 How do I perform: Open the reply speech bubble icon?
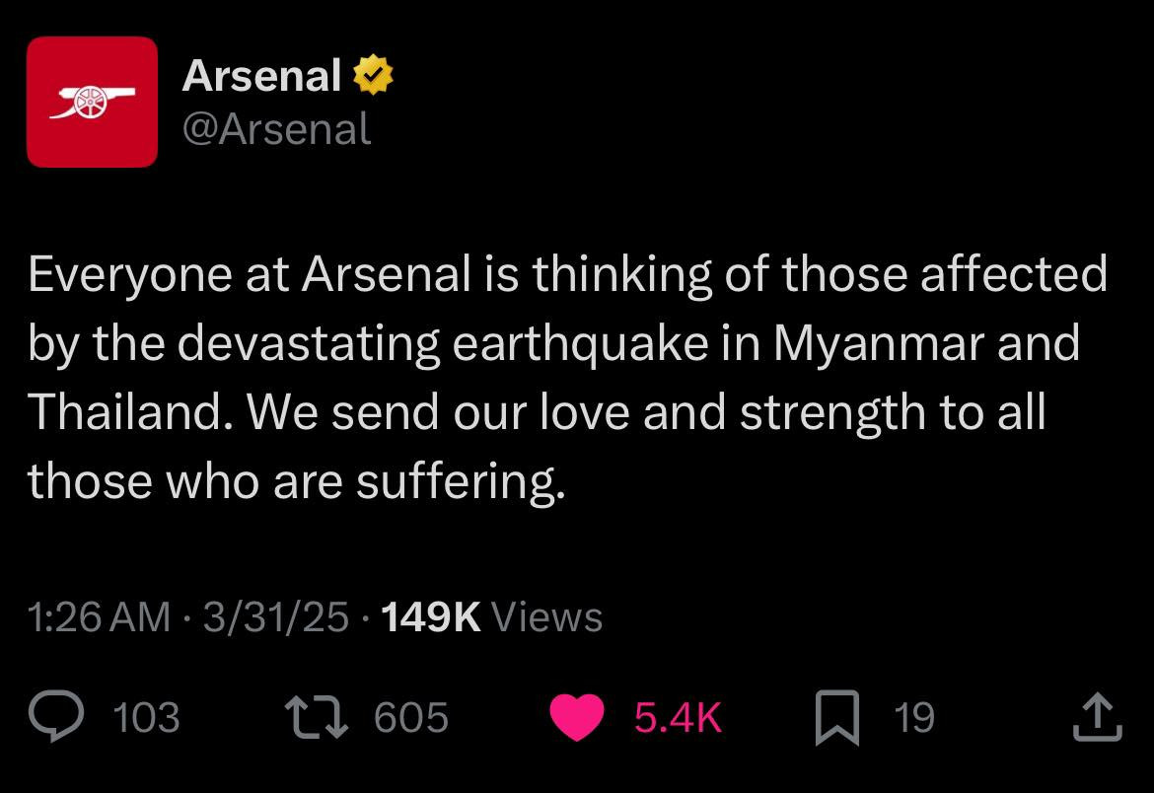pos(59,717)
